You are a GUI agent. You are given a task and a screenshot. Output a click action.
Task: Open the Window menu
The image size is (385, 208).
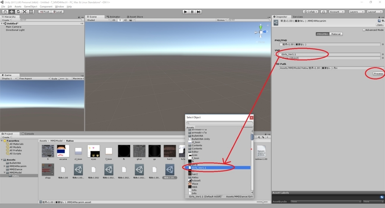[59, 7]
